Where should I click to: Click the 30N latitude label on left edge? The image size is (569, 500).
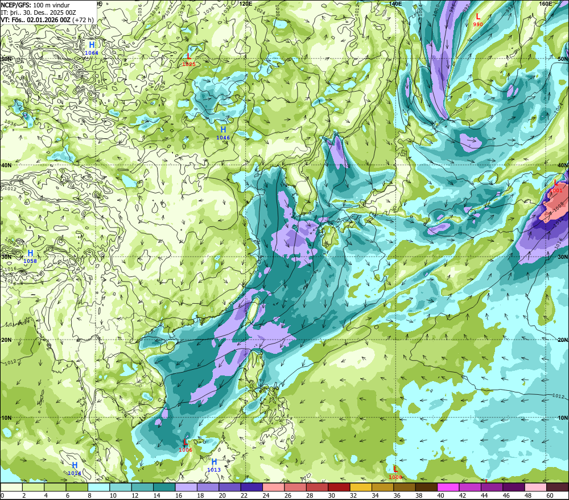6,257
